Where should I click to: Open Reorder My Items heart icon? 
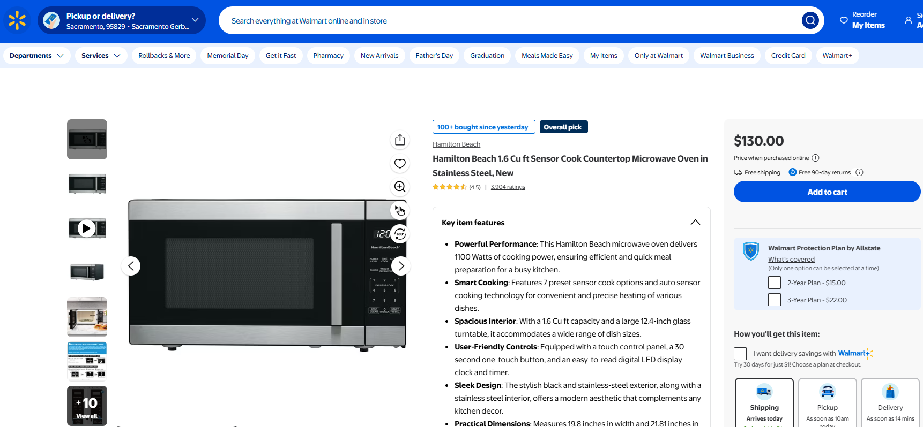pyautogui.click(x=844, y=20)
